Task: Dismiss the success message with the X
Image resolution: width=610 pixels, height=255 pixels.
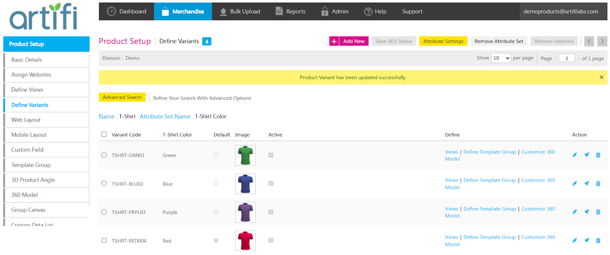Action: [x=601, y=78]
